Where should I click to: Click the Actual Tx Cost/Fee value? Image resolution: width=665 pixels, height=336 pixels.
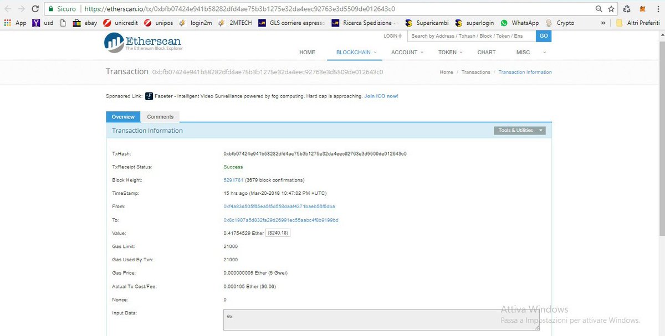click(x=250, y=287)
